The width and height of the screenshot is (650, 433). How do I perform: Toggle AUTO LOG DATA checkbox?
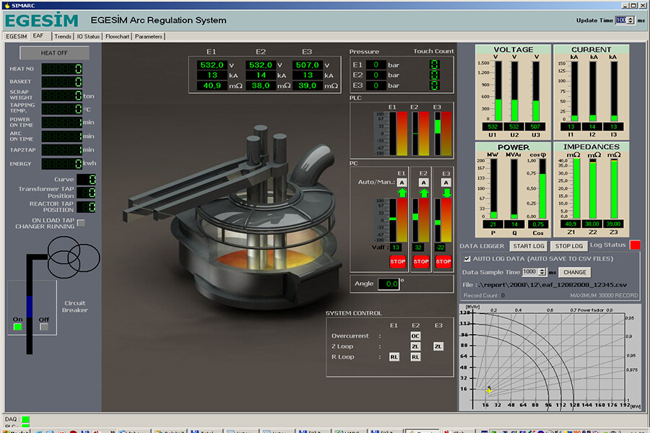click(467, 258)
